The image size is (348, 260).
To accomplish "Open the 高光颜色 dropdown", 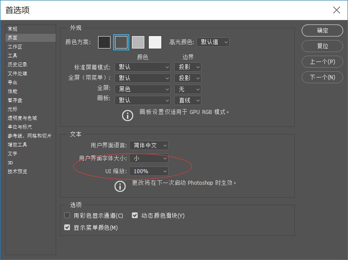I will 213,42.
